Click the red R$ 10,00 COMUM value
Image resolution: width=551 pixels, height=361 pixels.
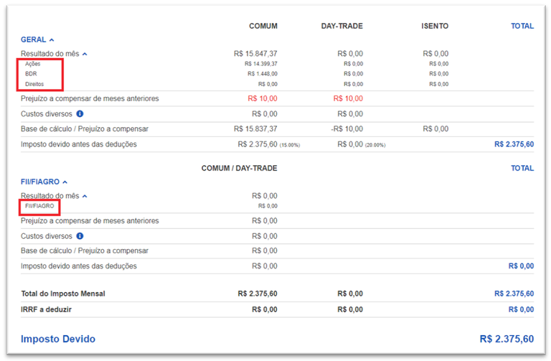click(x=263, y=99)
